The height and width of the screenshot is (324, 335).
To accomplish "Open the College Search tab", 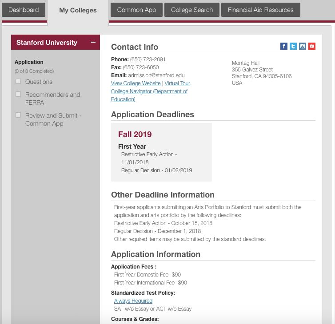I will [192, 10].
